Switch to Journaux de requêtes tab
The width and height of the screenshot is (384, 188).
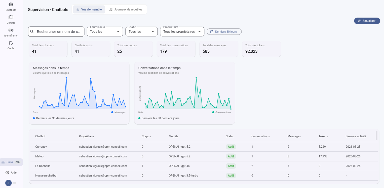click(x=126, y=10)
